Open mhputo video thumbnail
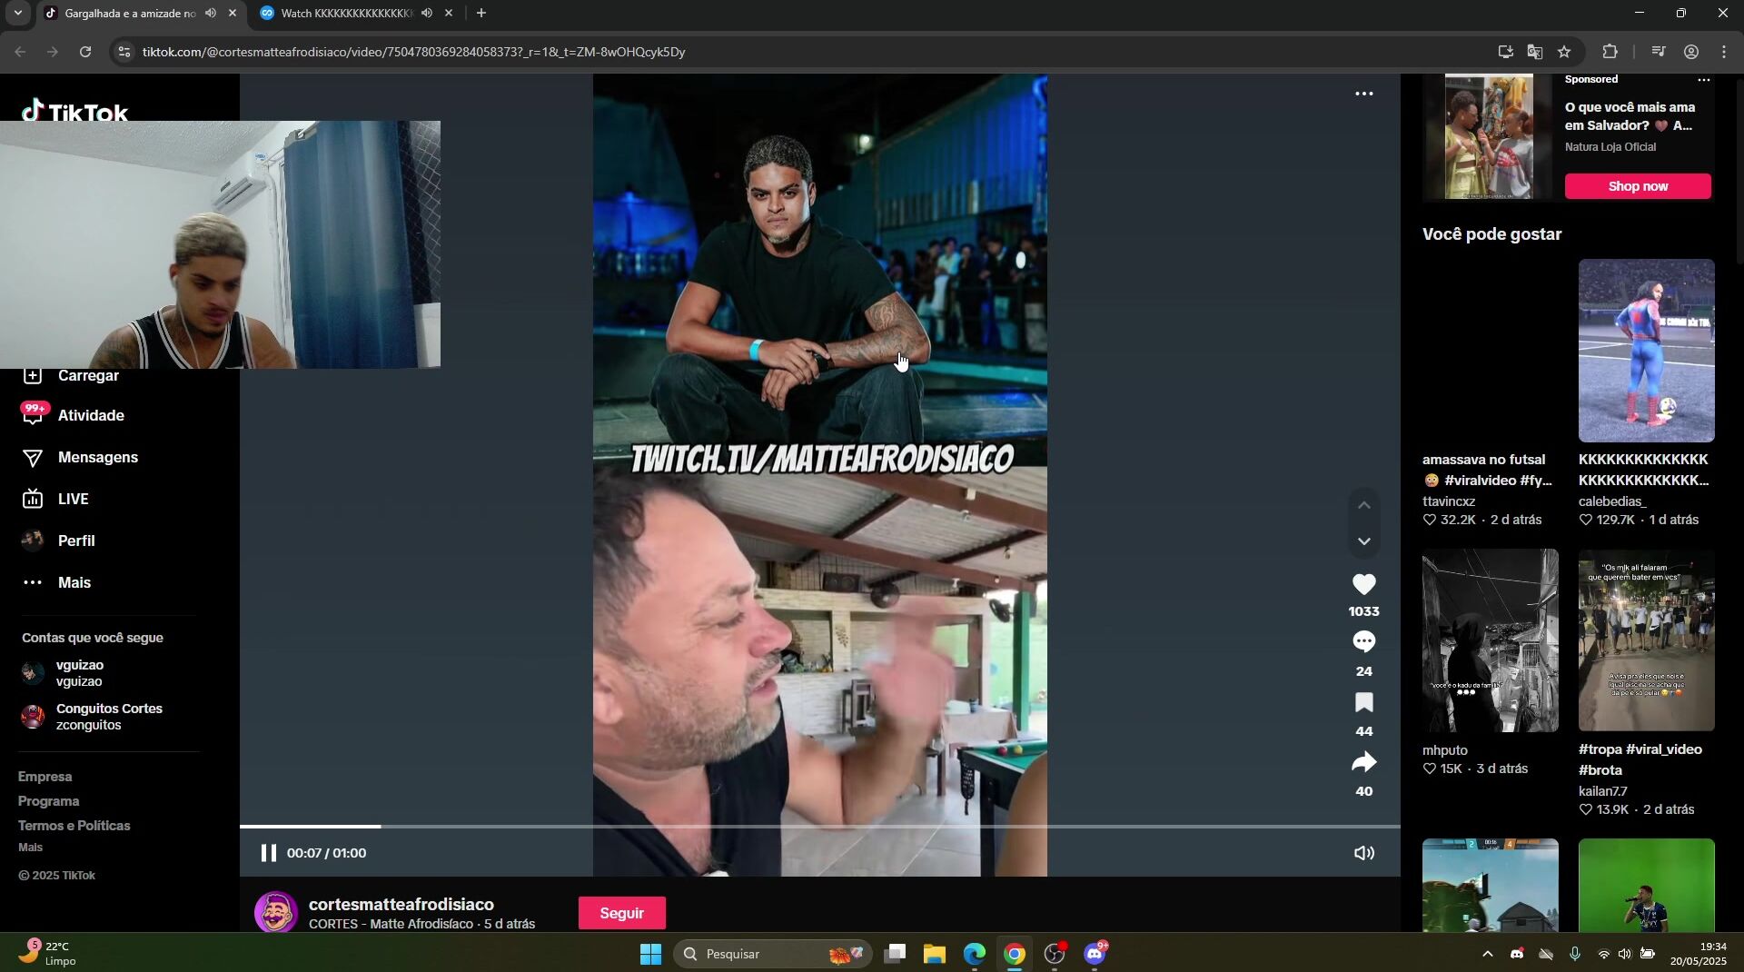The image size is (1744, 972). coord(1490,640)
